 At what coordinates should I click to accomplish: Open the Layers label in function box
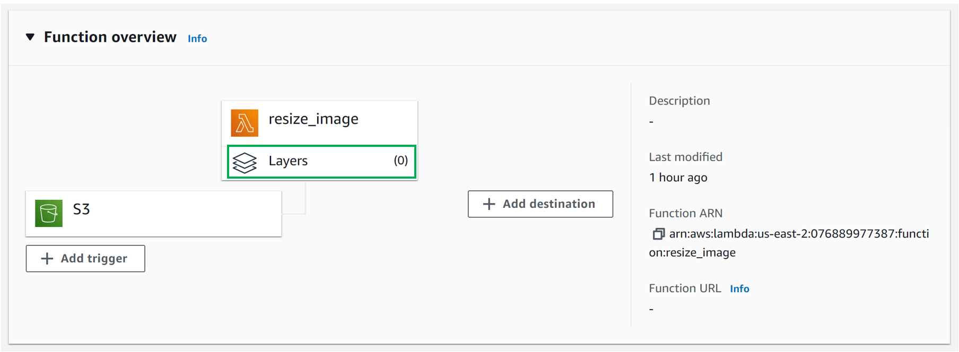click(x=288, y=161)
